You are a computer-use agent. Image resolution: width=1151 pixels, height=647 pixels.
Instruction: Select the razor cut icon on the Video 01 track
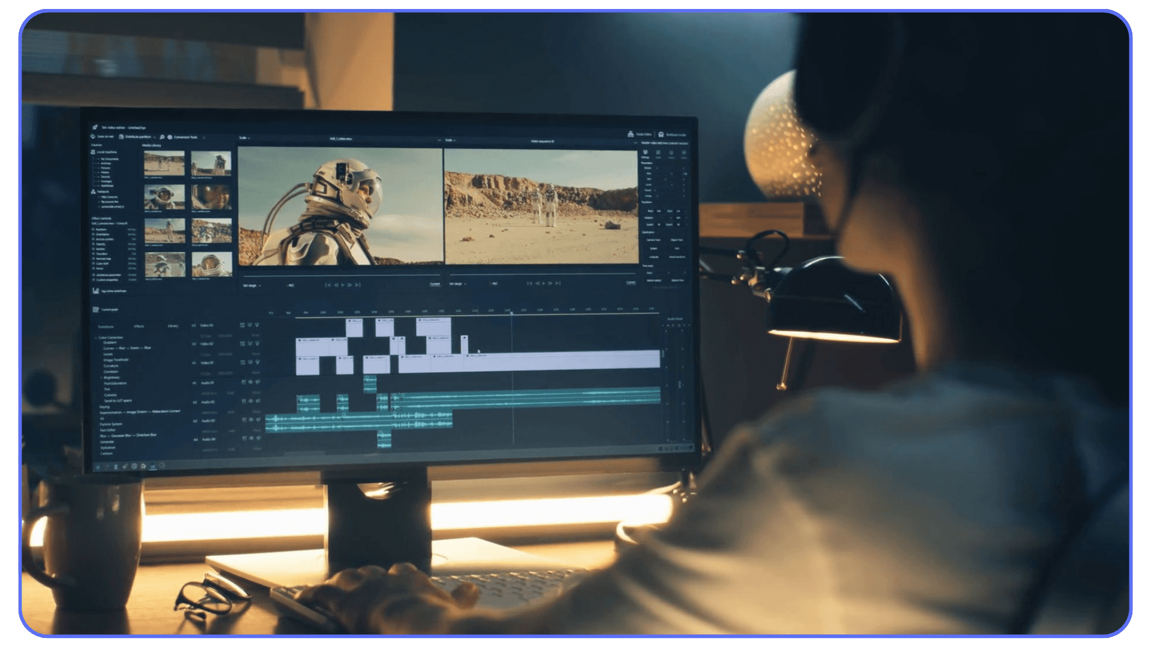[249, 363]
